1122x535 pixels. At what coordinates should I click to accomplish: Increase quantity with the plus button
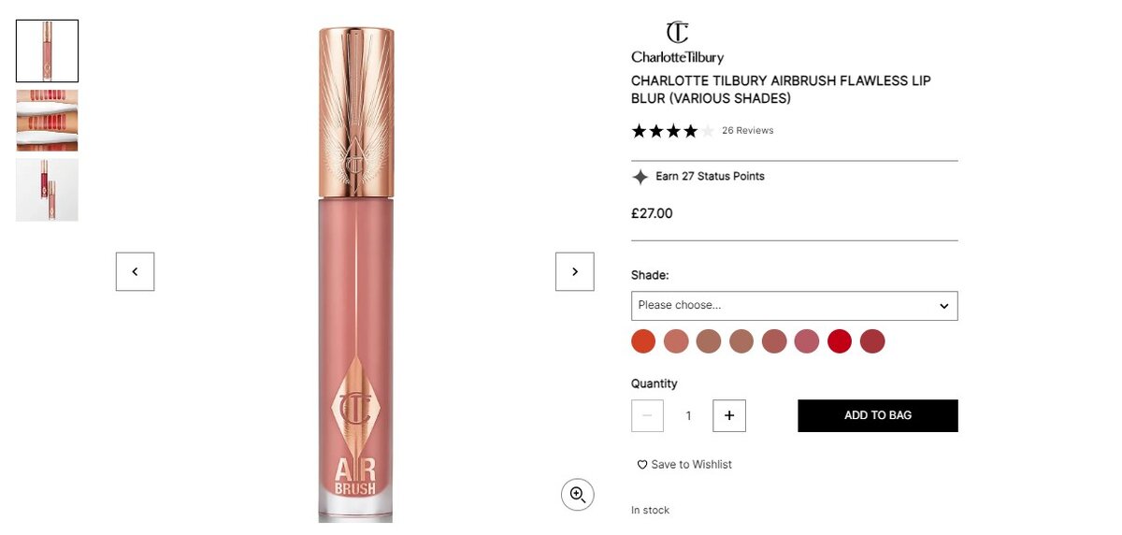[x=729, y=415]
